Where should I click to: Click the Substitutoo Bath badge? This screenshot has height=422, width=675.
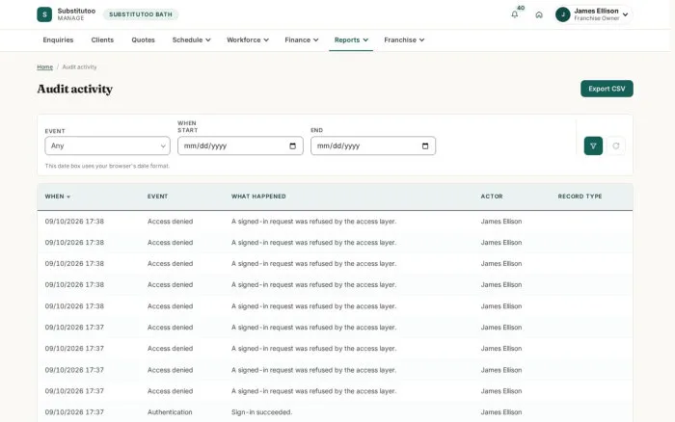tap(141, 14)
